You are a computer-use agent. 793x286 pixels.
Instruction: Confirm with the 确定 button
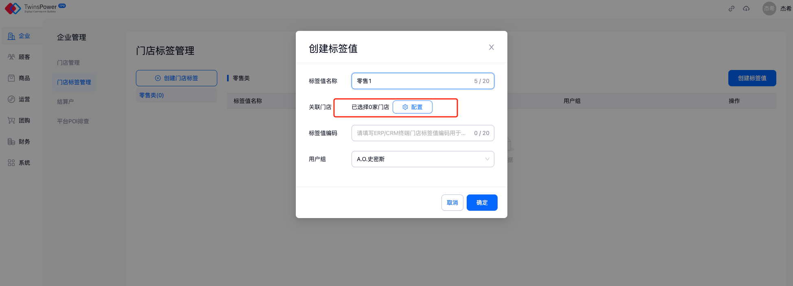click(x=482, y=203)
